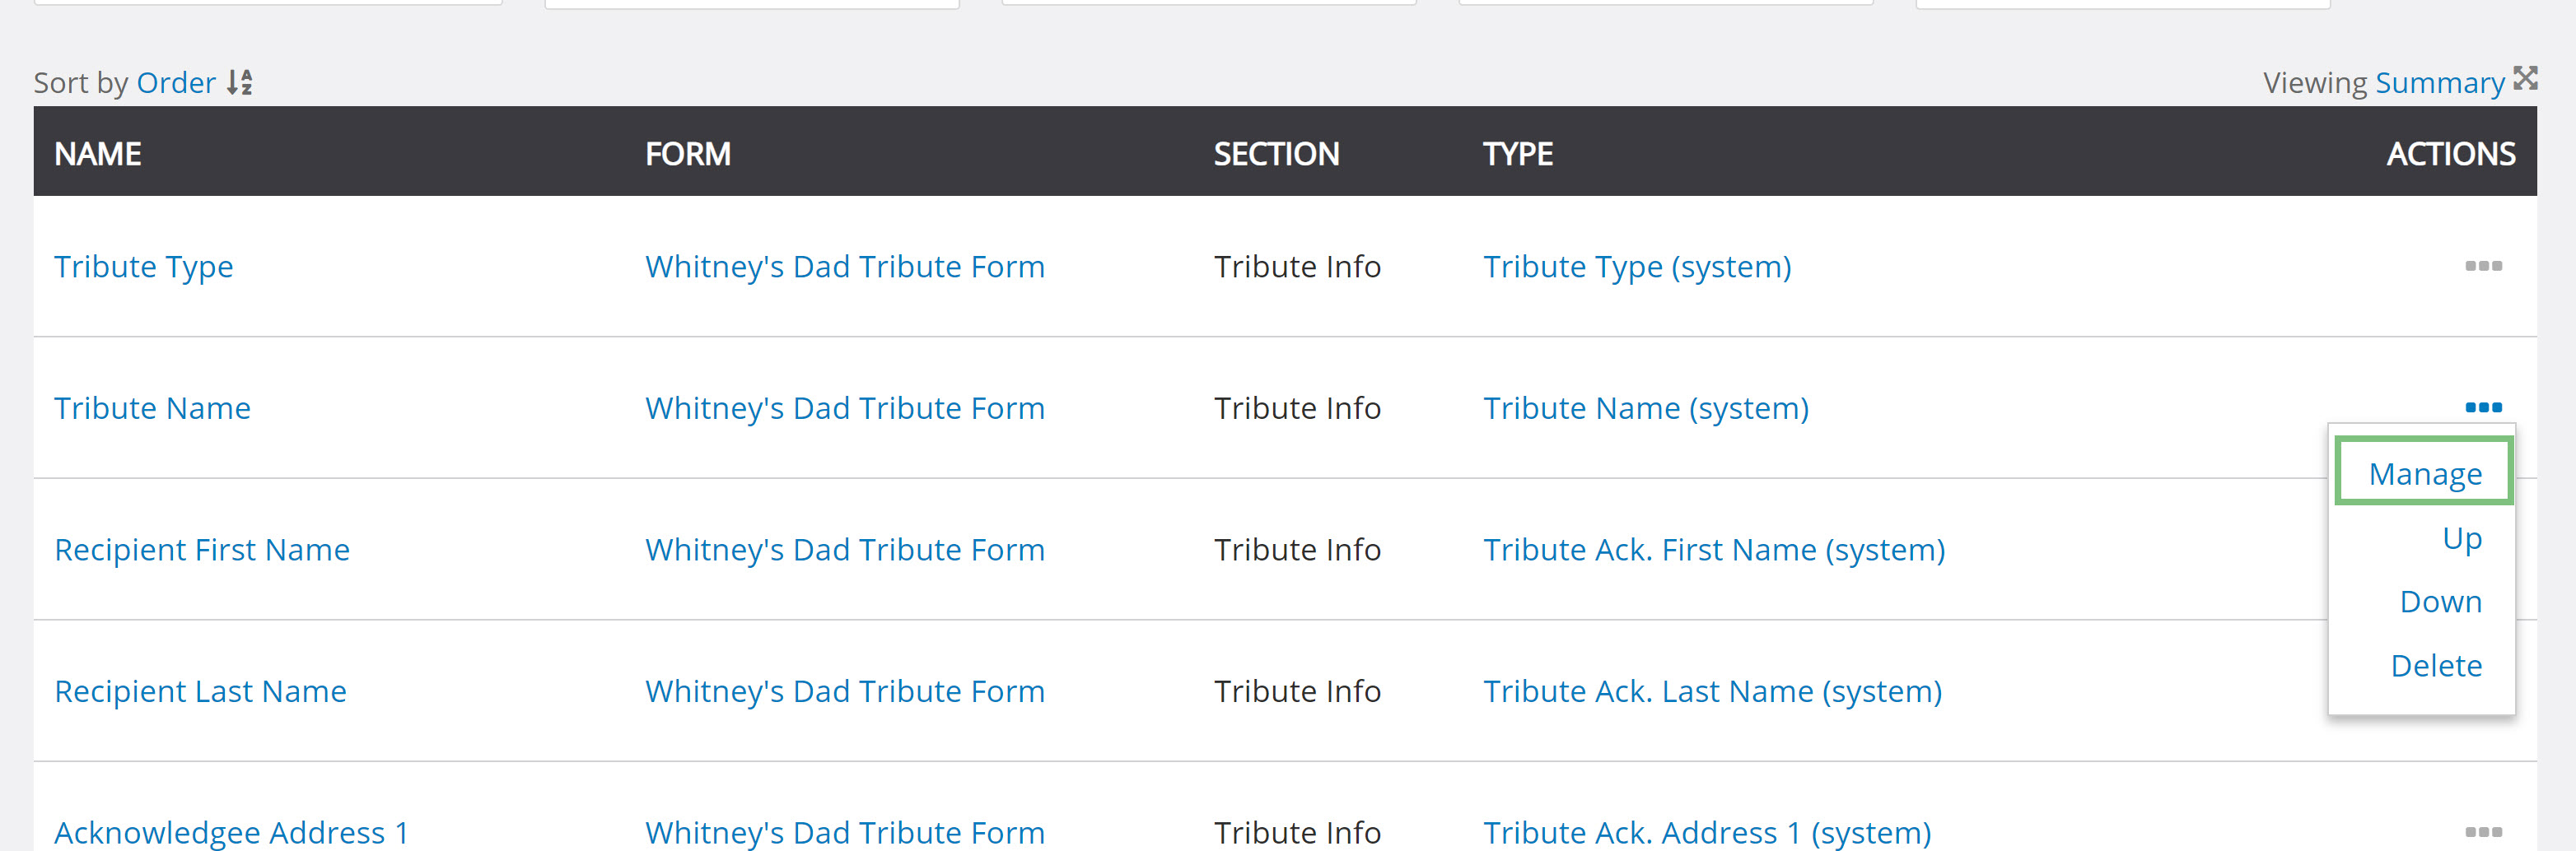Viewport: 2576px width, 851px height.
Task: Click Tribute Ack. First Name (system) link
Action: point(1713,549)
